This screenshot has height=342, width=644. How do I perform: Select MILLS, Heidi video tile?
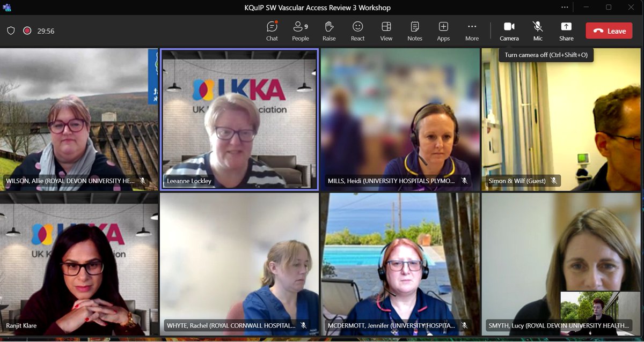tap(400, 119)
